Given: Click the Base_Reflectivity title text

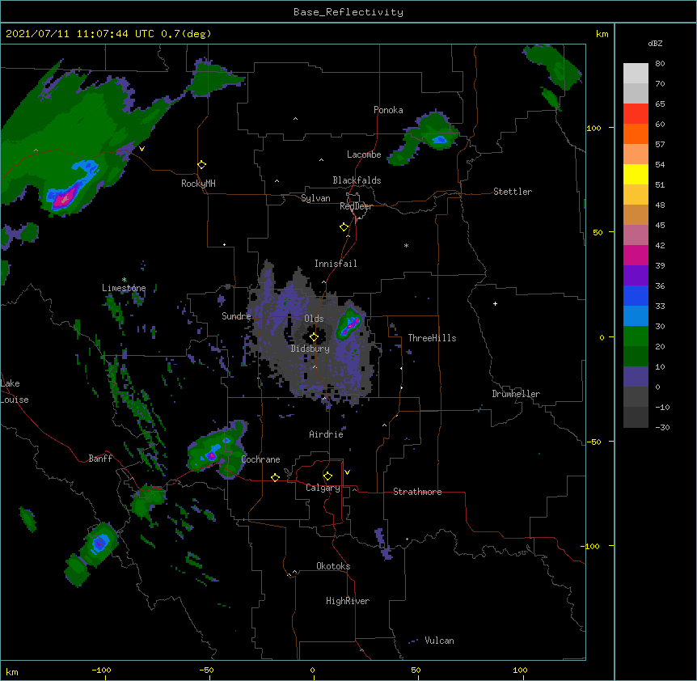Looking at the screenshot, I should tap(348, 12).
